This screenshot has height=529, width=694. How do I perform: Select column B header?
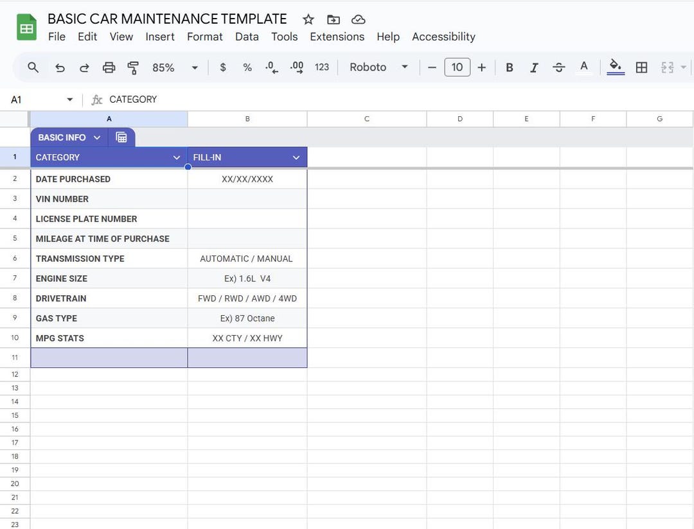pos(247,119)
